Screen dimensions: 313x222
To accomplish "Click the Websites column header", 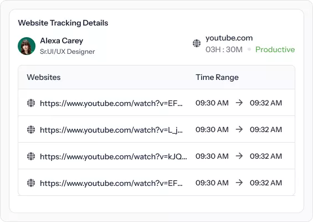I will [44, 77].
